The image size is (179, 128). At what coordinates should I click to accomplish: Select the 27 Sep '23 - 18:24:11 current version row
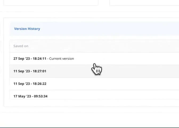click(94, 59)
